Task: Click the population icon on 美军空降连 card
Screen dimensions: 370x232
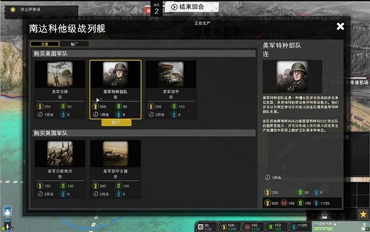Action: point(63,115)
